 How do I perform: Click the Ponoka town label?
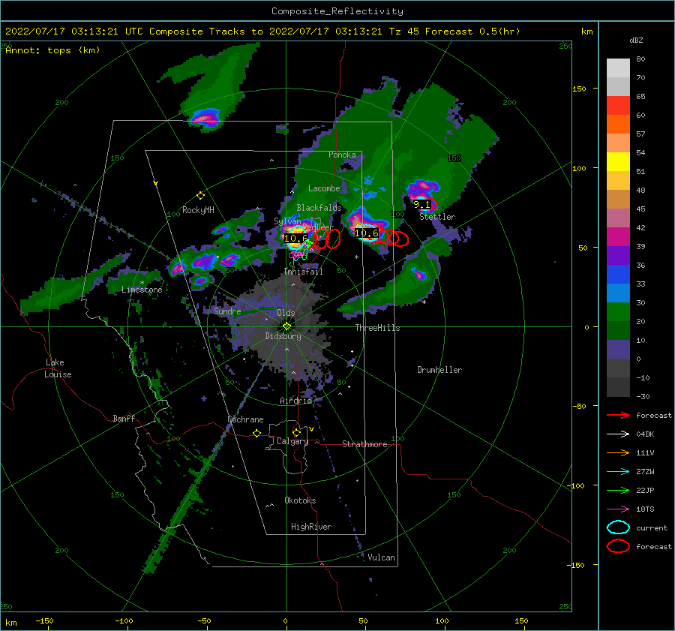pyautogui.click(x=342, y=155)
